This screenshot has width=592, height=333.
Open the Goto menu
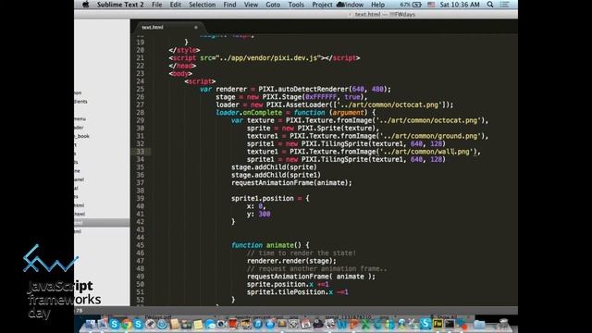click(273, 5)
